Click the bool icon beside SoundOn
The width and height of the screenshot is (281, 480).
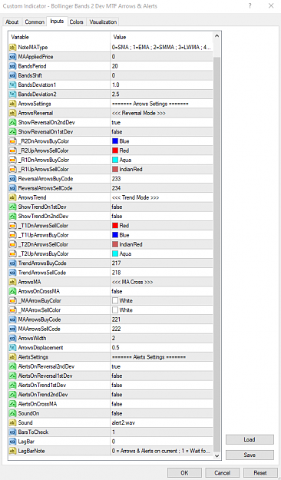point(12,413)
